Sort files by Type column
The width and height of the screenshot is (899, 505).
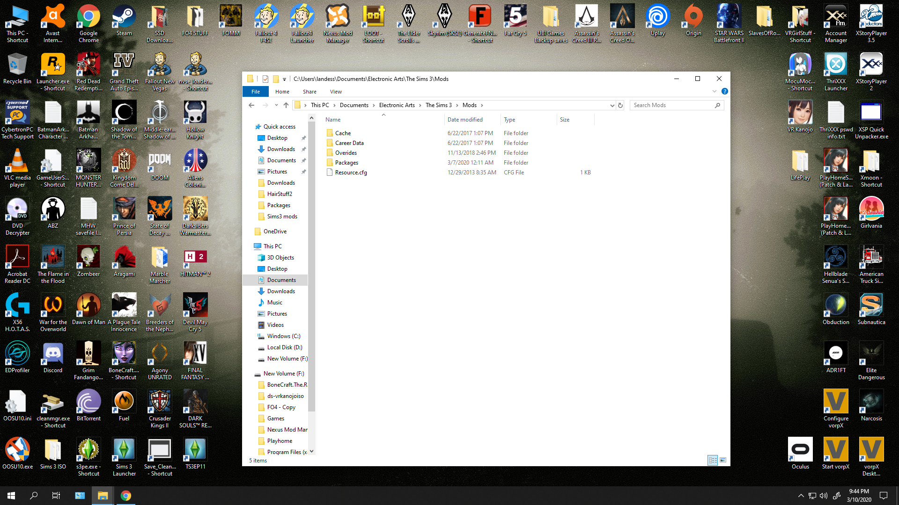(528, 120)
